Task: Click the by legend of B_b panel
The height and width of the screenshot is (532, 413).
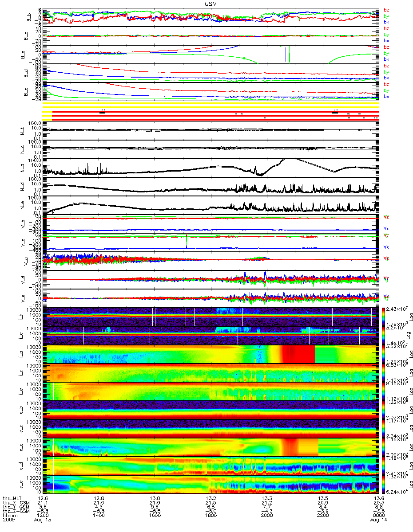Action: click(x=386, y=16)
